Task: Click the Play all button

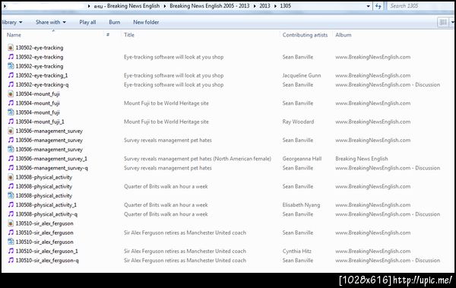Action: pyautogui.click(x=87, y=22)
